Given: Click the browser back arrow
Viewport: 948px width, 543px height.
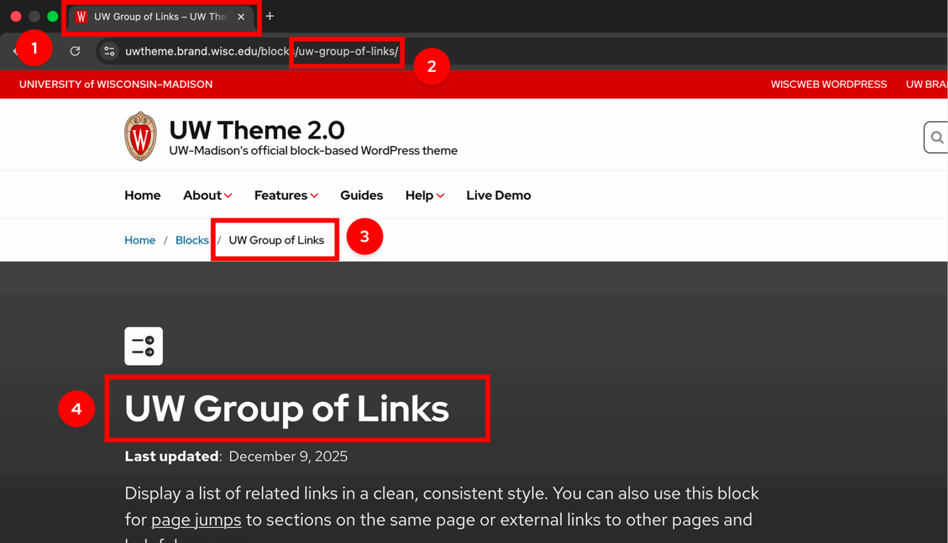Looking at the screenshot, I should tap(15, 51).
